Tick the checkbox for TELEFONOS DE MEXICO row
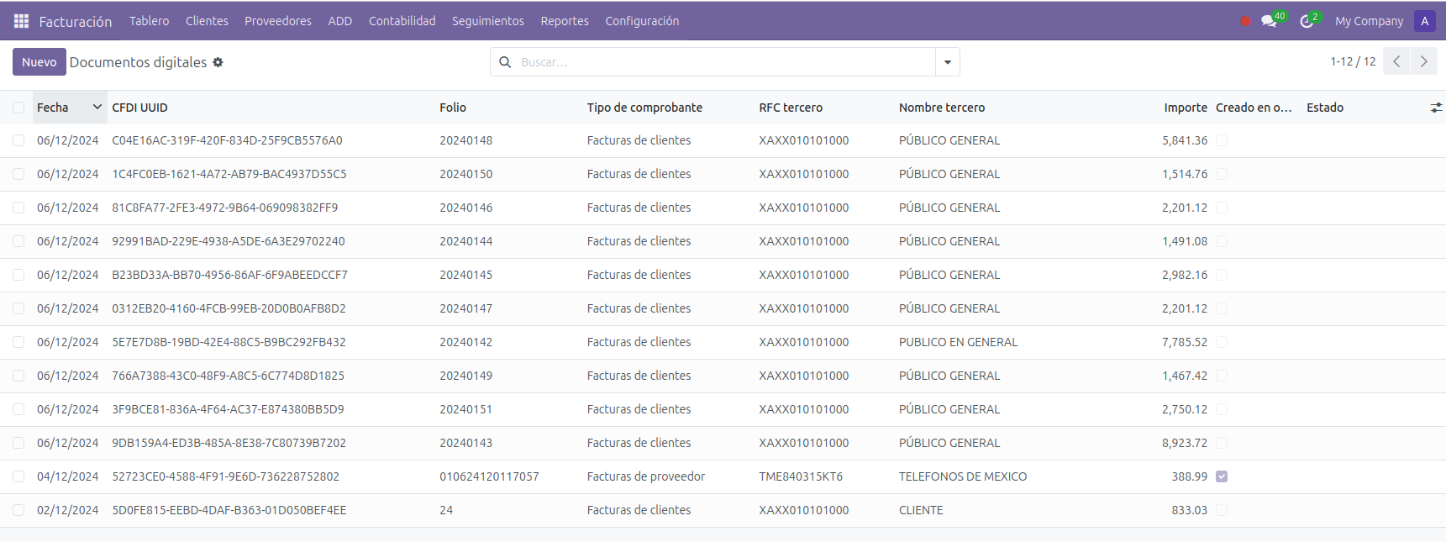The height and width of the screenshot is (542, 1446). click(18, 476)
